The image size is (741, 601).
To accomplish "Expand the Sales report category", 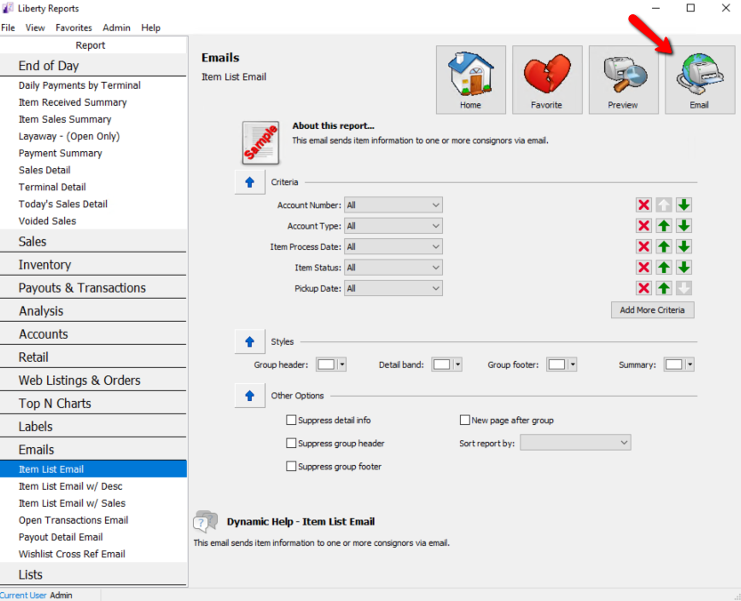I will click(93, 242).
